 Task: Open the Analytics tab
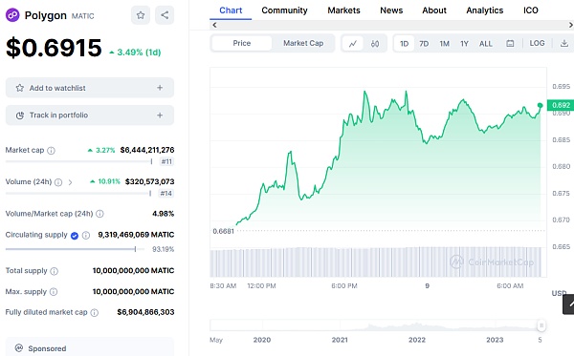pyautogui.click(x=485, y=10)
